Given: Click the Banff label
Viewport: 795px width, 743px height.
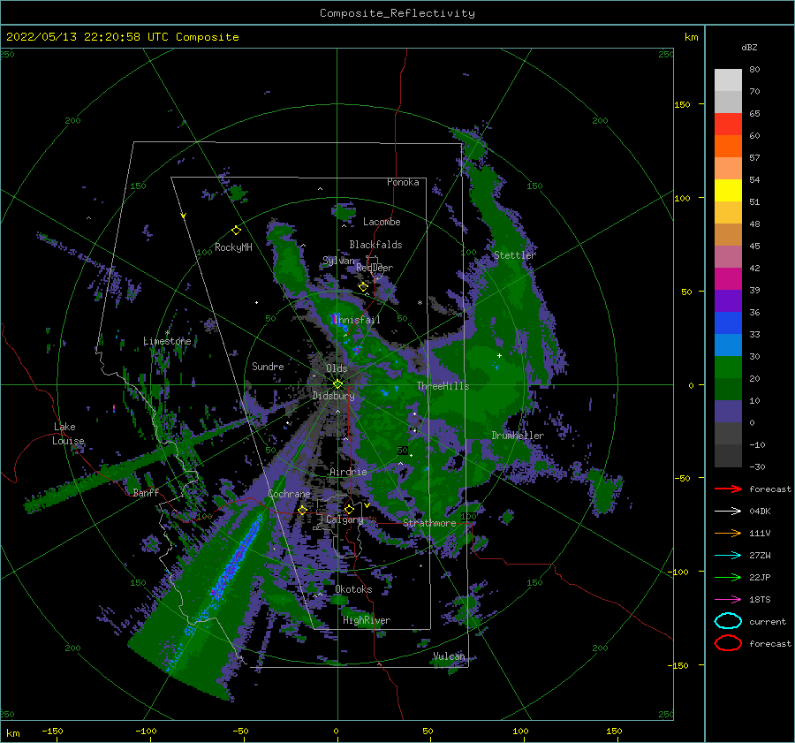Looking at the screenshot, I should click(x=146, y=493).
